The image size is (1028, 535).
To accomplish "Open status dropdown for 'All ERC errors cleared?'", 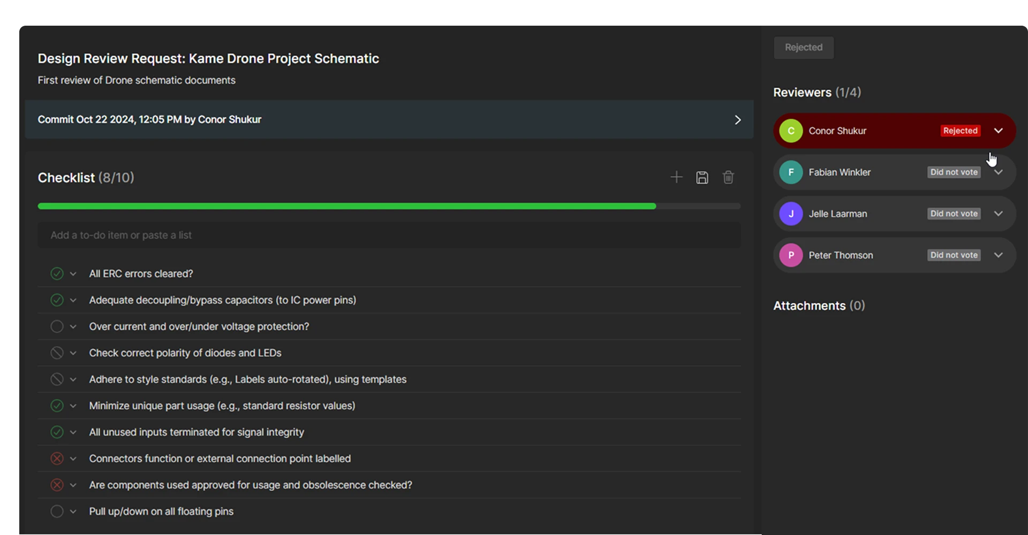I will click(x=73, y=274).
